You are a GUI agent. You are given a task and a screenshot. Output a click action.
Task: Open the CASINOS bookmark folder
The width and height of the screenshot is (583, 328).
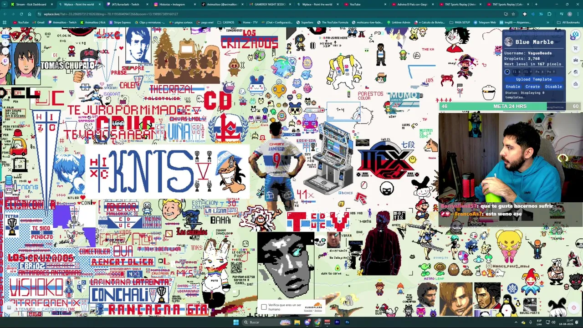pos(226,22)
